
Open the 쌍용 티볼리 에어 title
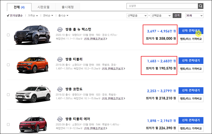[78, 119]
